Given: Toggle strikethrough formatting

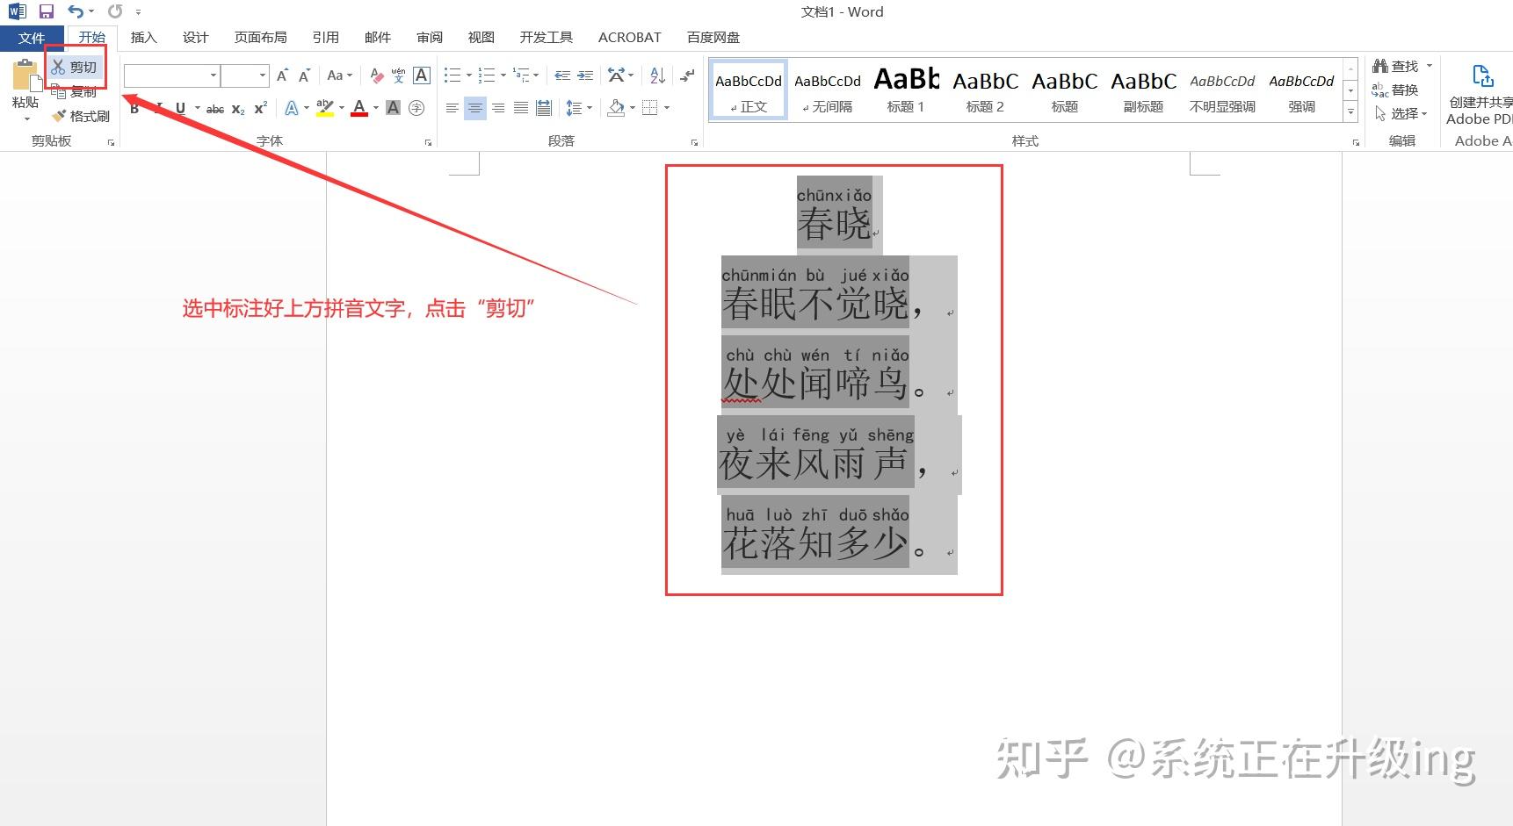Looking at the screenshot, I should click(x=215, y=108).
